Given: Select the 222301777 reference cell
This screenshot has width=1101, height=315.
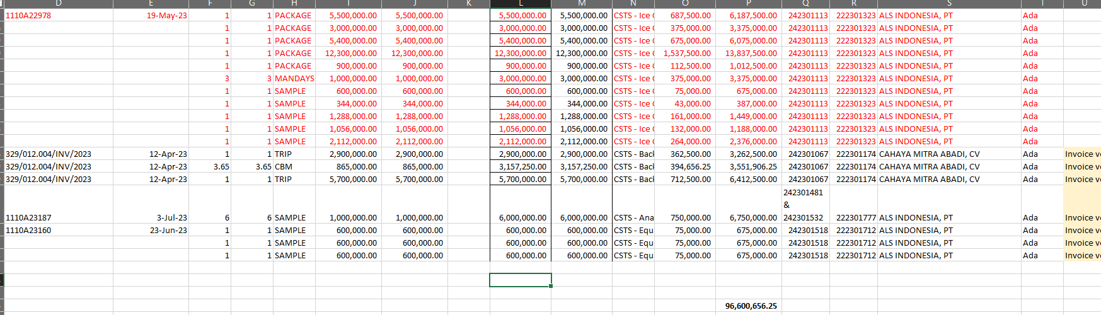Looking at the screenshot, I should pos(855,218).
